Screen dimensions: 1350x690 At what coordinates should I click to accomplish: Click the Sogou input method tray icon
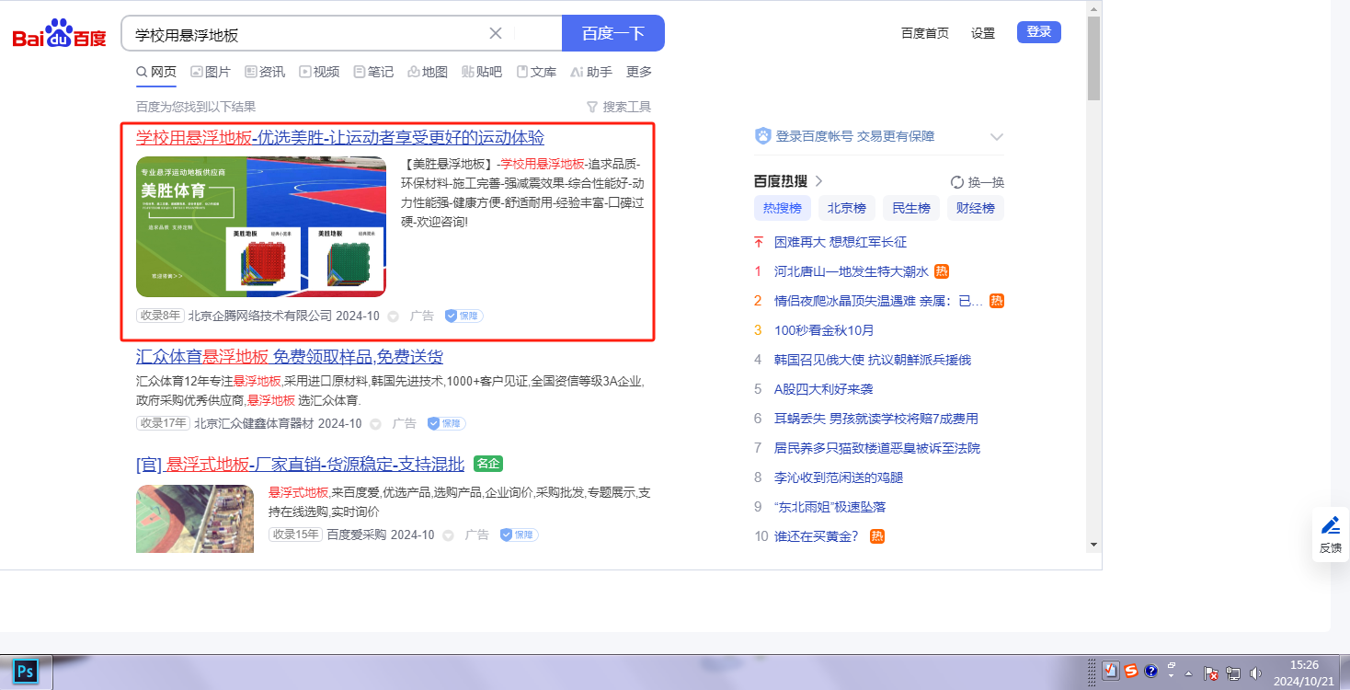pyautogui.click(x=1131, y=672)
